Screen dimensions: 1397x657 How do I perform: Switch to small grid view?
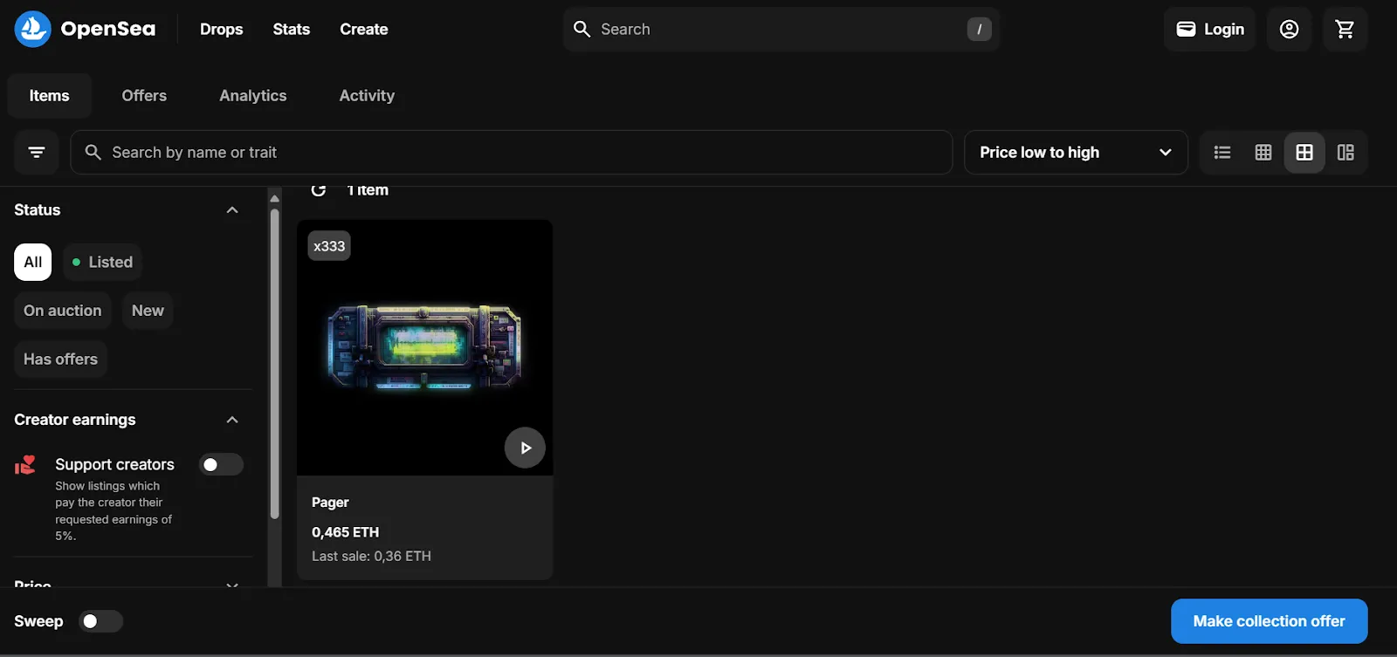[x=1263, y=153]
